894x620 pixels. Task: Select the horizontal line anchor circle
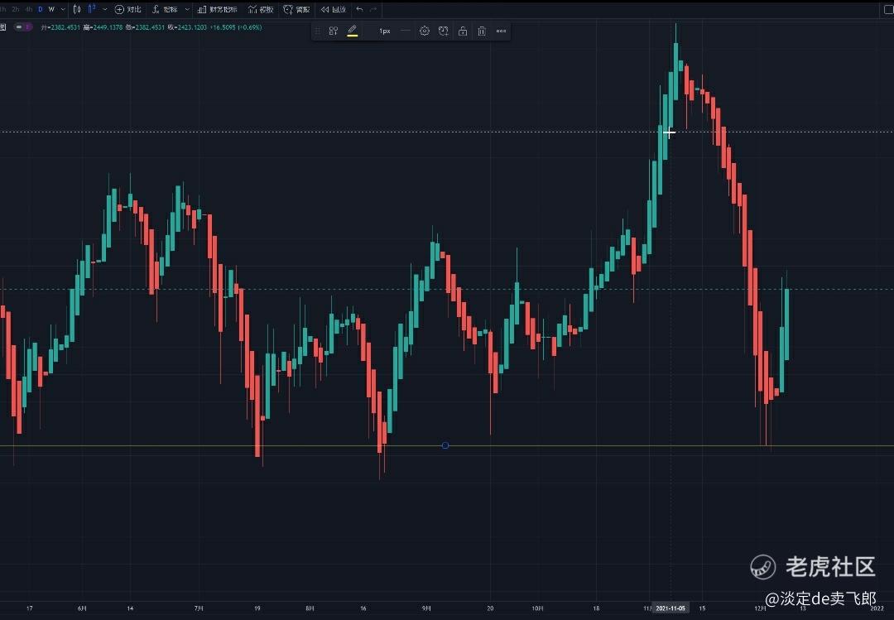coord(445,445)
